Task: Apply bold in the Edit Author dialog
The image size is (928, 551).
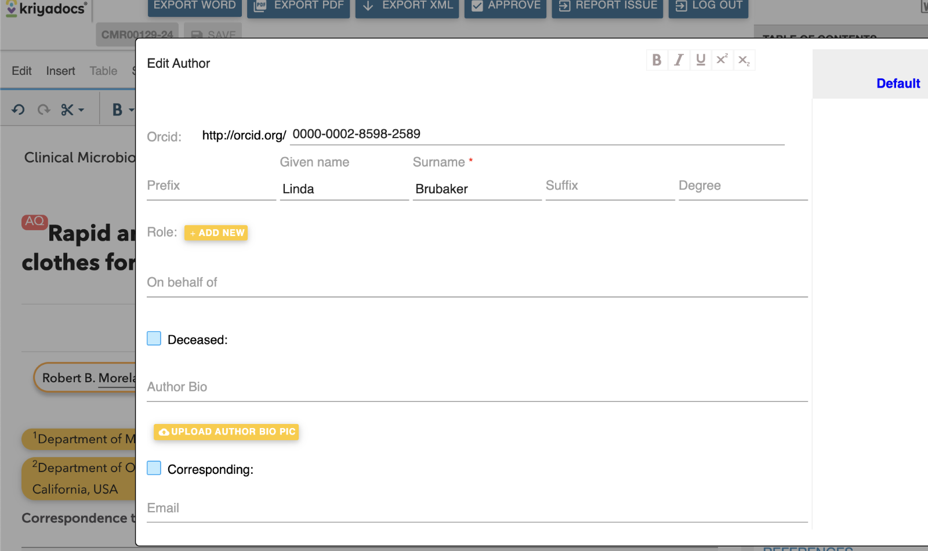Action: (x=657, y=60)
